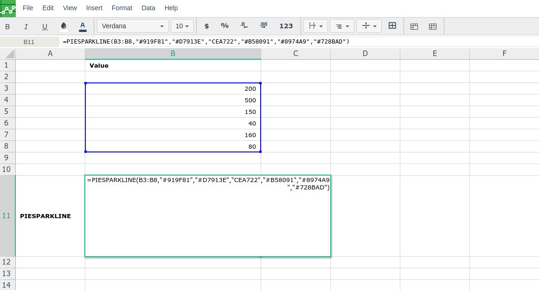Click the increase decimal places icon

click(x=263, y=26)
